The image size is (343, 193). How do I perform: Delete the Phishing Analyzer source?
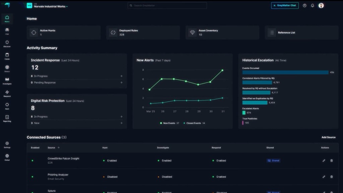click(331, 177)
